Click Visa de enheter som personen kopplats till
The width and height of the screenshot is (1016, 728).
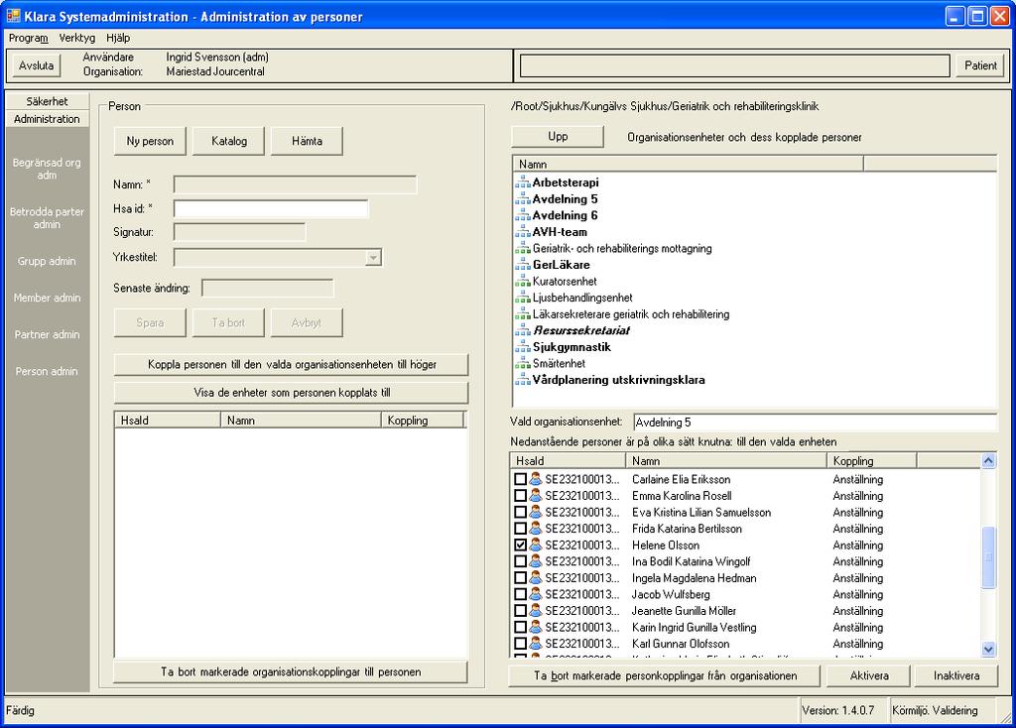(292, 393)
